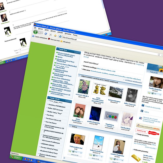Screen dimensions: 163x163
Task: Click green icon beside Klasa A 2003 - 2009
Action: coord(52,79)
